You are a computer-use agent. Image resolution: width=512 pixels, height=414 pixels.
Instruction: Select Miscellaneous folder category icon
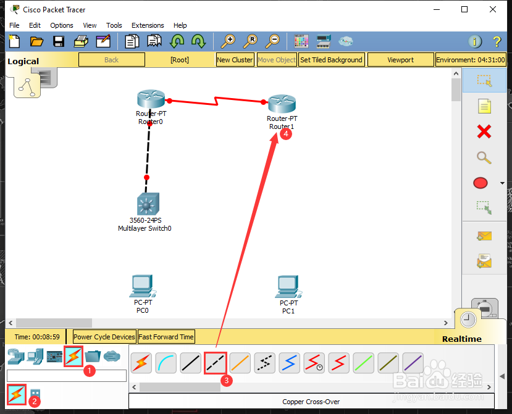click(93, 356)
